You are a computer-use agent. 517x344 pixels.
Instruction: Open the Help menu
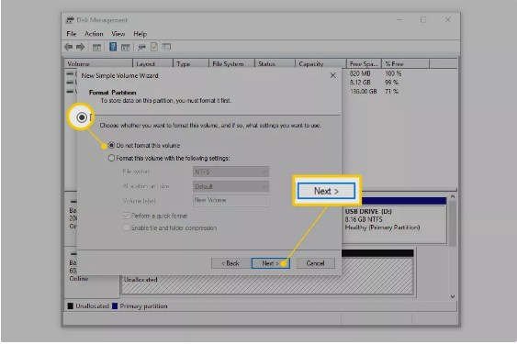click(140, 34)
